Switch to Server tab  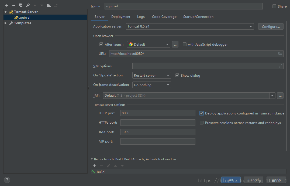click(99, 17)
